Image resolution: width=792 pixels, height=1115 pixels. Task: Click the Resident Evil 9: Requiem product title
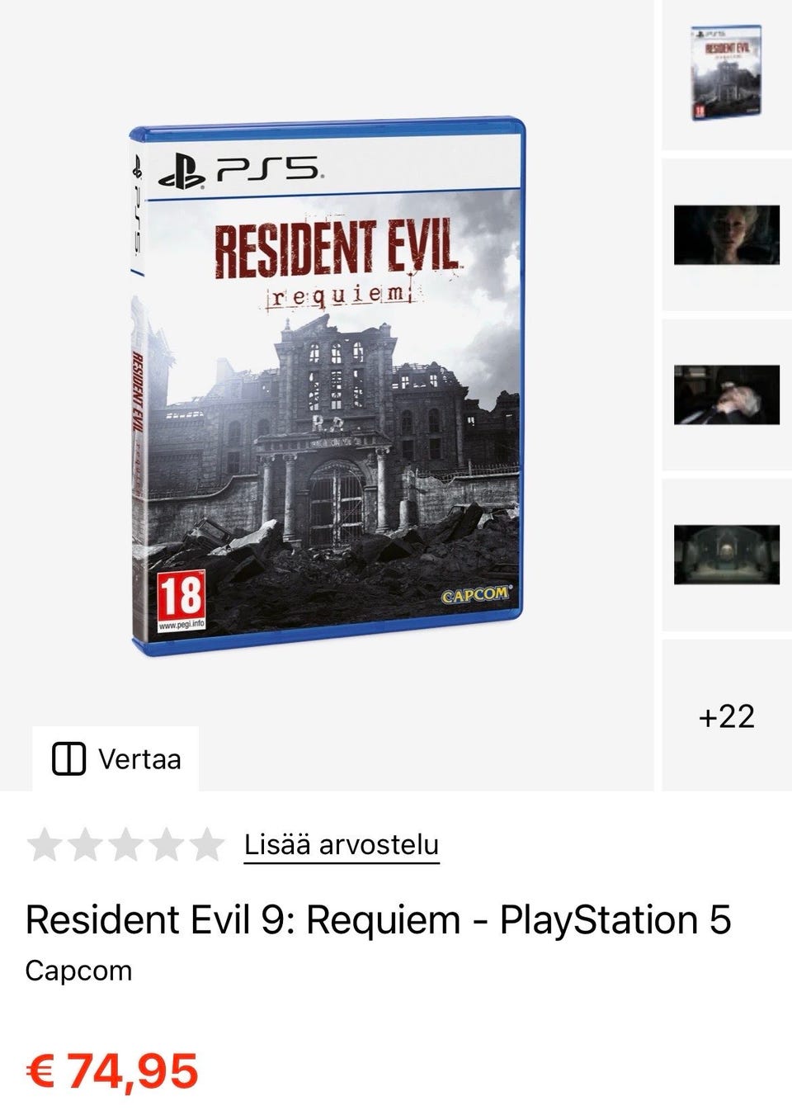click(x=378, y=919)
